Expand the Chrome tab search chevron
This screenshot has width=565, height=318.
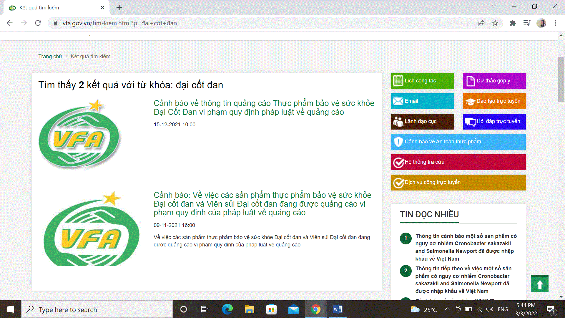click(x=494, y=6)
